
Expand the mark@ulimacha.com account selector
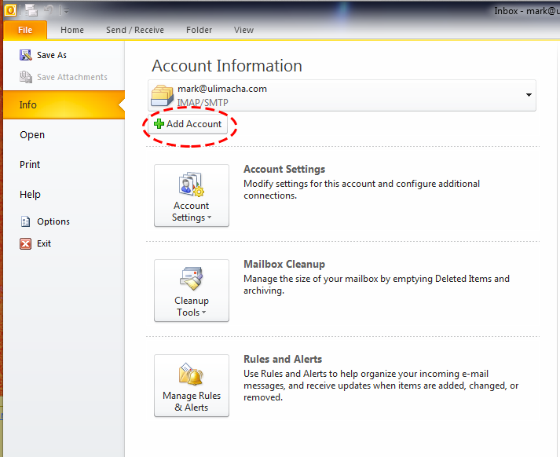529,96
